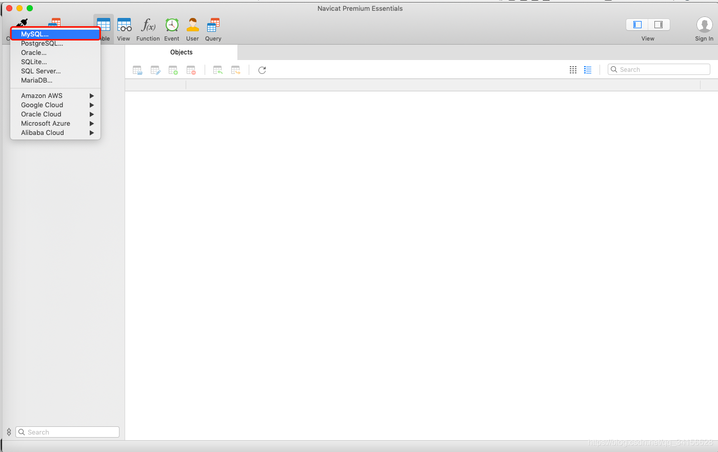Viewport: 718px width, 452px height.
Task: Click the yellow minimize window button
Action: pyautogui.click(x=19, y=8)
